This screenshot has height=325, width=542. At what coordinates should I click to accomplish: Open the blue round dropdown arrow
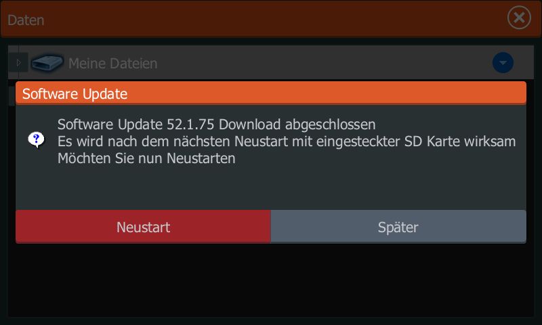point(503,63)
